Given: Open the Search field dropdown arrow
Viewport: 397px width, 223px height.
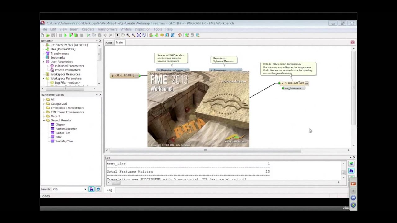Looking at the screenshot, I should click(x=85, y=189).
